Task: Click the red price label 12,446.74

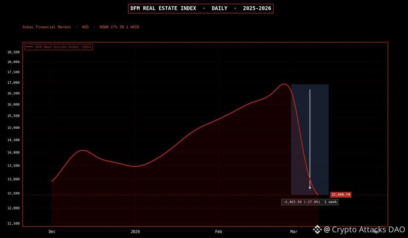Action: [340, 195]
